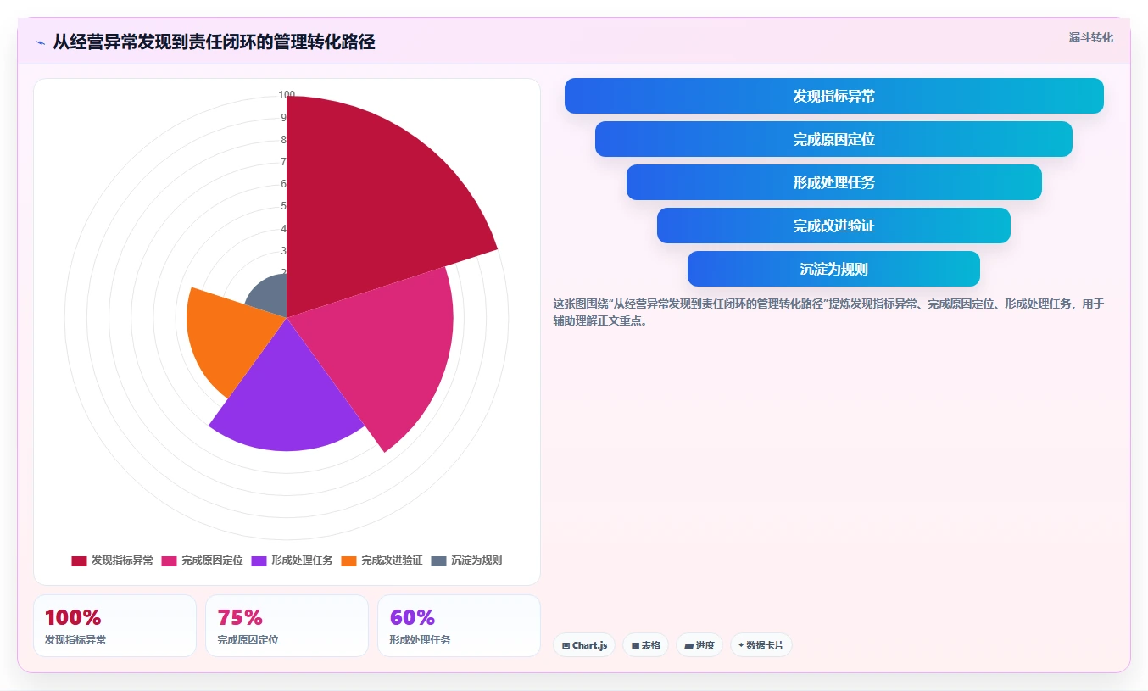
Task: Click the description paragraph starting 这张图围绕
Action: 828,312
